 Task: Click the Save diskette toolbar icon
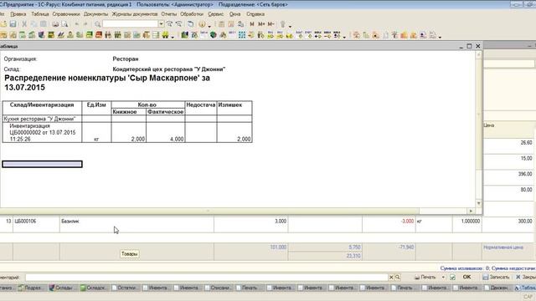pyautogui.click(x=13, y=24)
